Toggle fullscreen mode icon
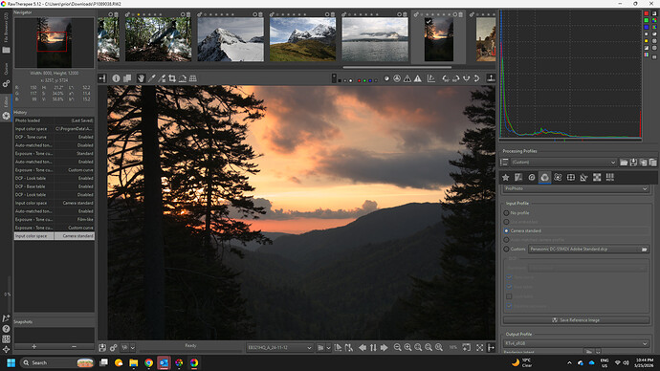Screen dimensions: 660x371 click(480, 347)
